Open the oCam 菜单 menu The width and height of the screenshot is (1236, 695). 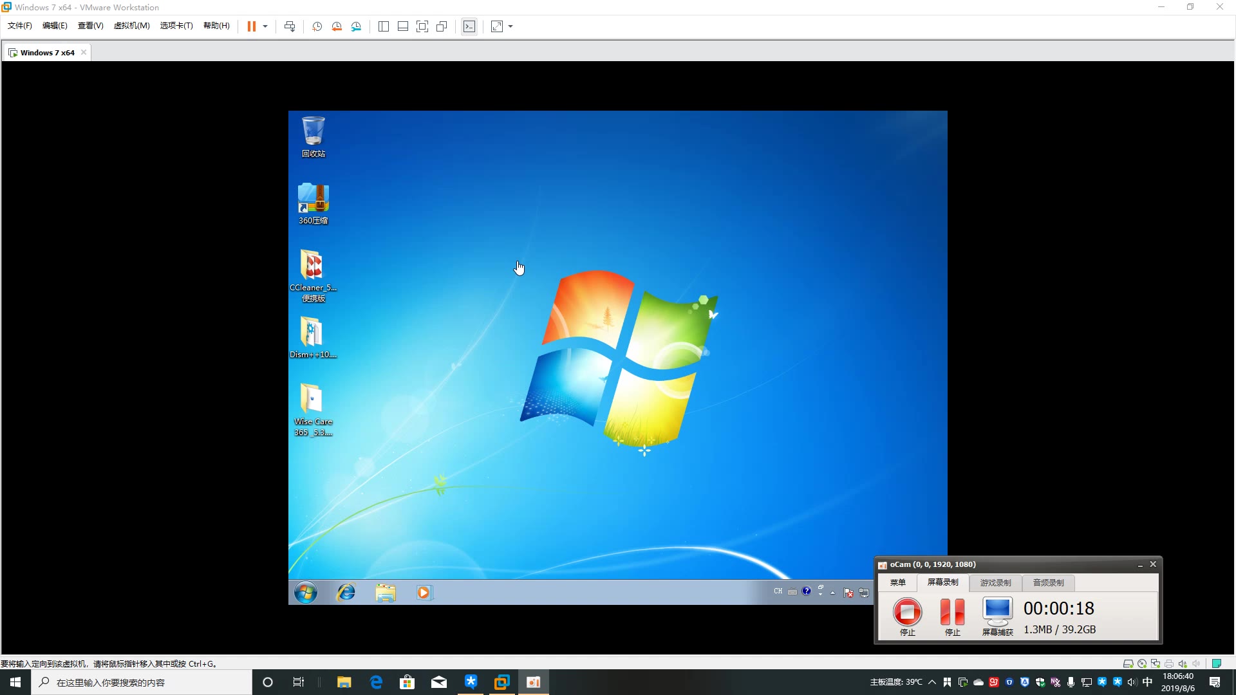(x=898, y=583)
